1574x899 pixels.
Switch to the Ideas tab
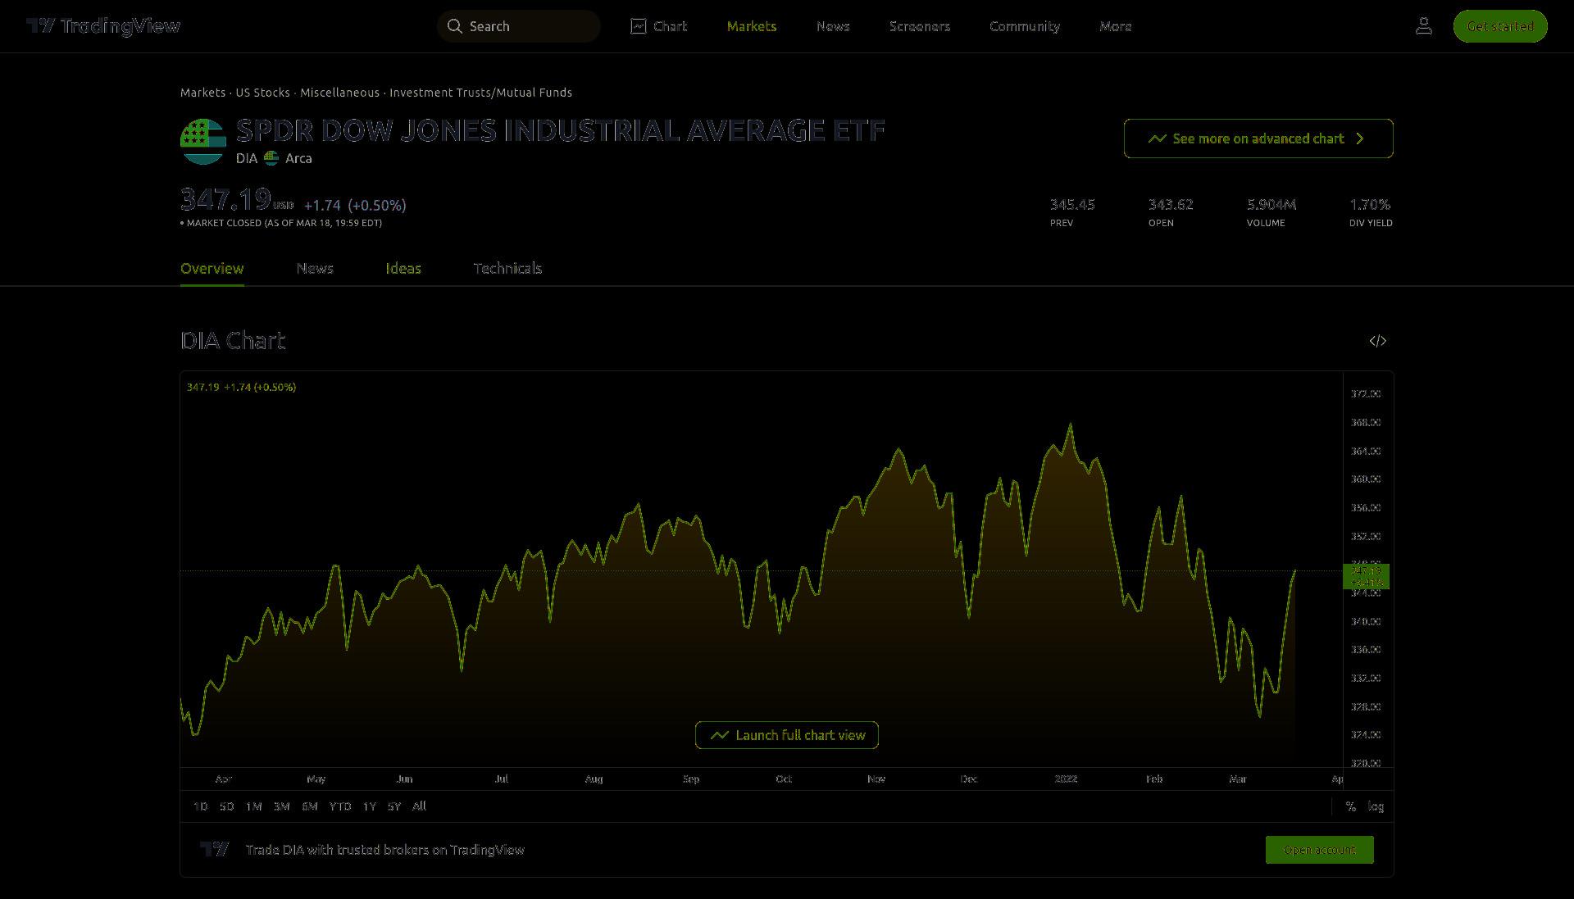[403, 269]
